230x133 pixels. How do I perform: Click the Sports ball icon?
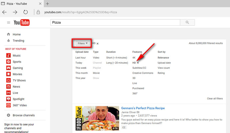click(x=9, y=62)
